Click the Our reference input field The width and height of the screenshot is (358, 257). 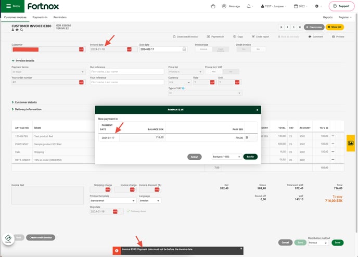coord(127,72)
